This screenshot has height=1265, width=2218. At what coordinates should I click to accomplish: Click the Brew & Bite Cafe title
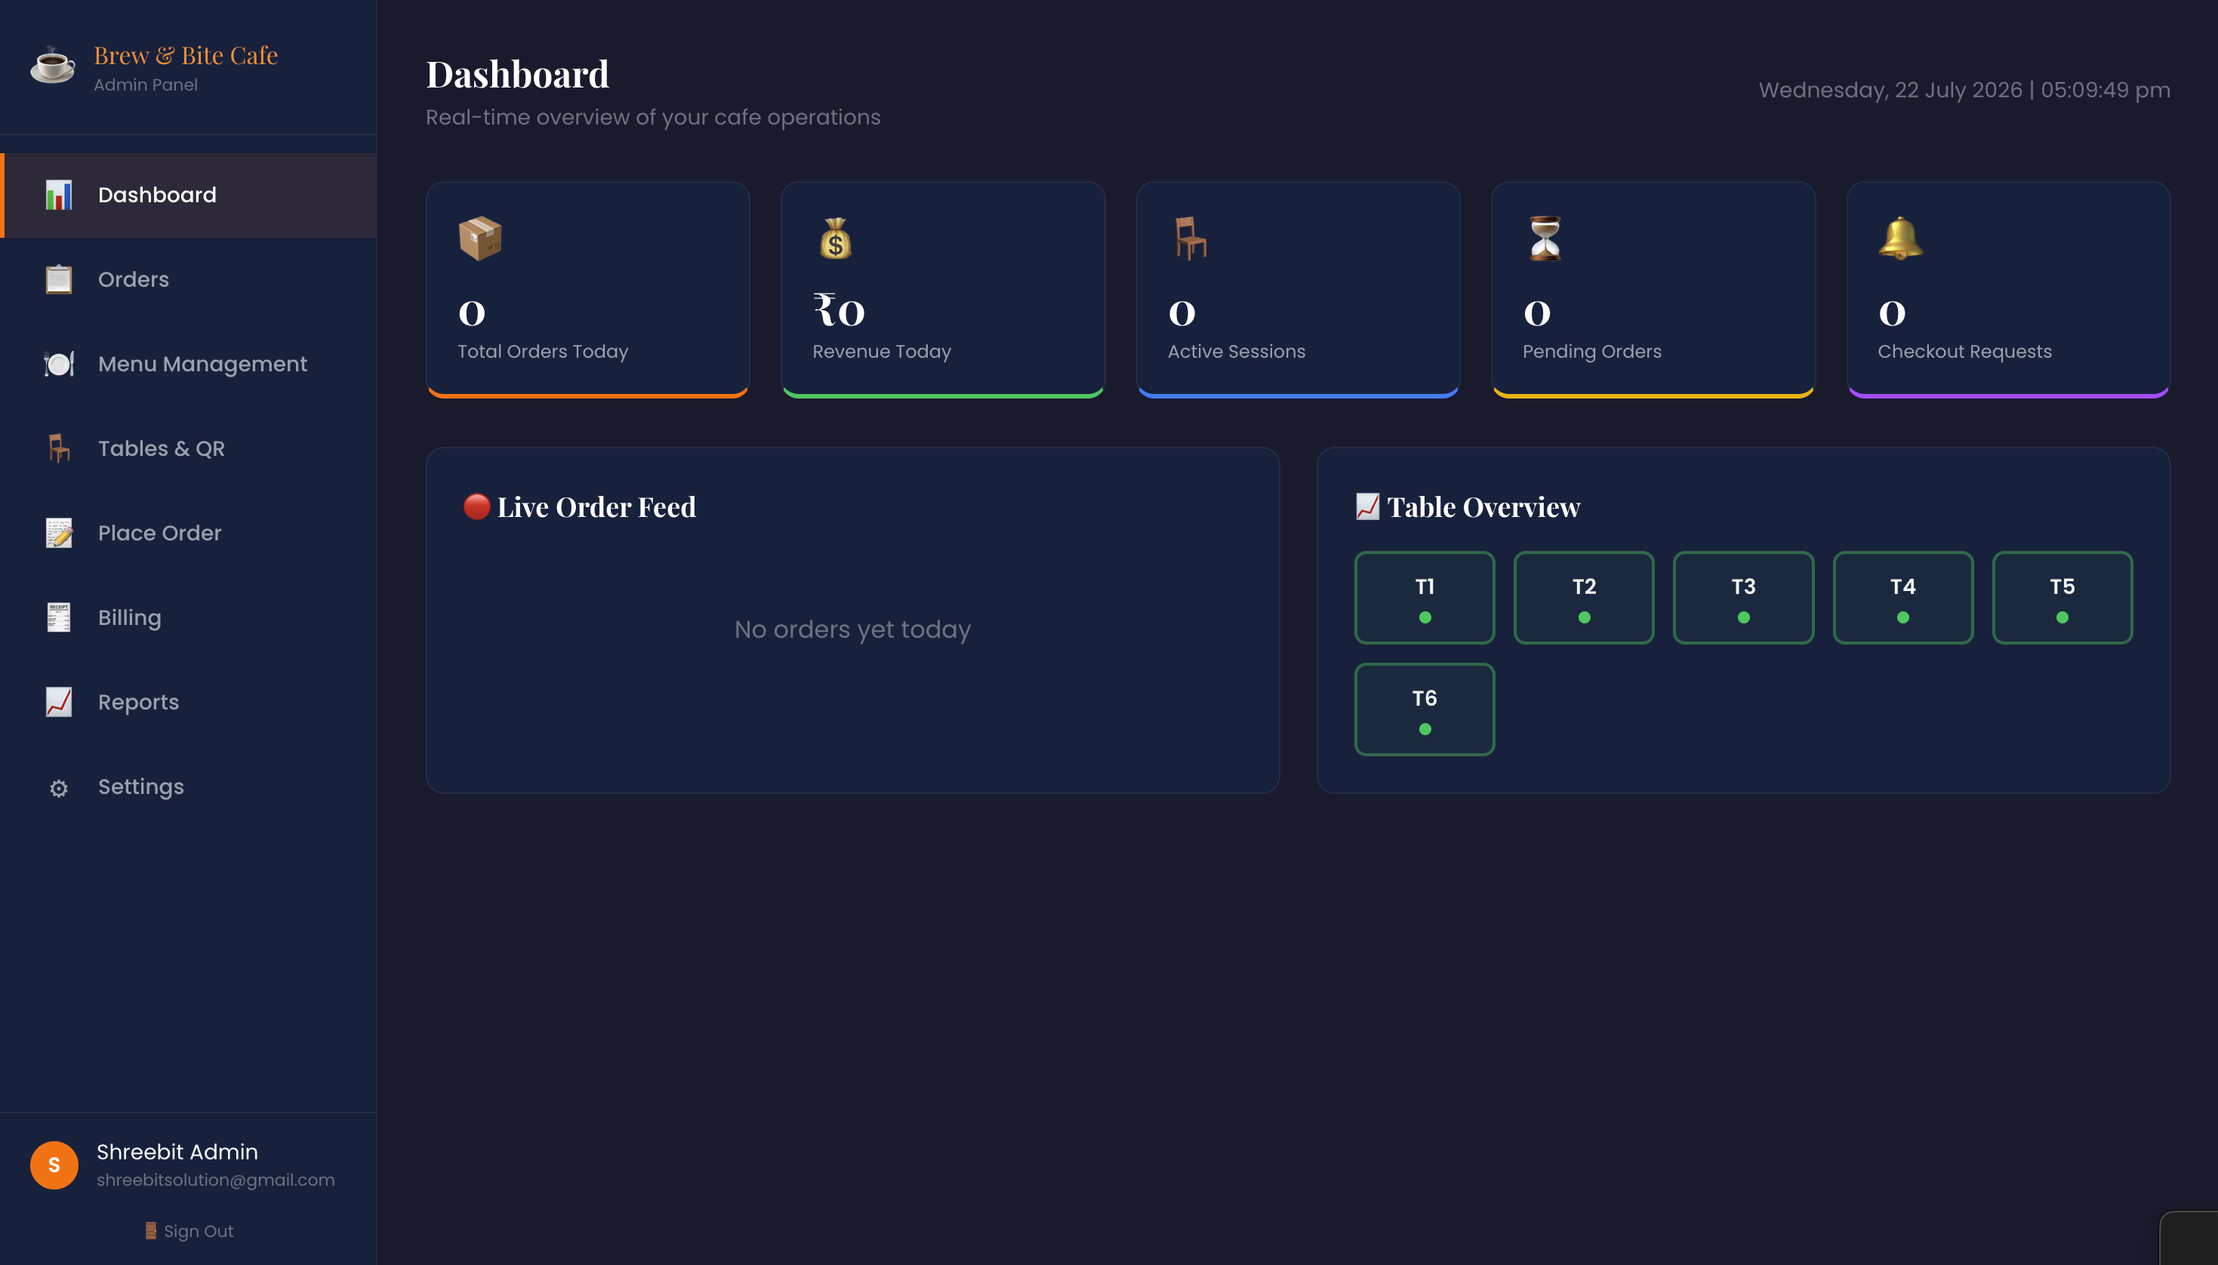coord(186,56)
